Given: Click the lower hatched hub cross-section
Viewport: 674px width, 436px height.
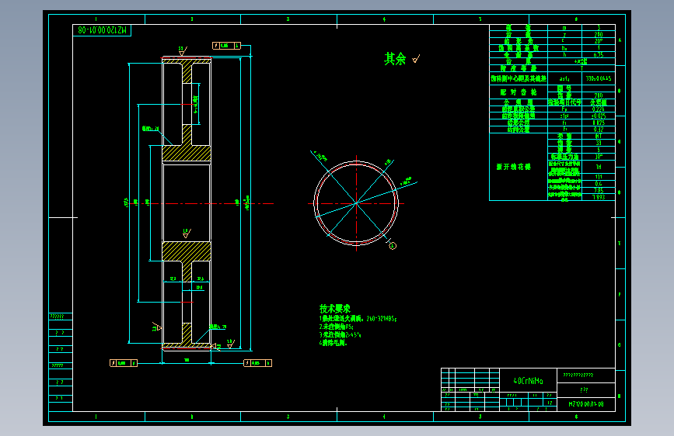Looking at the screenshot, I should [187, 251].
